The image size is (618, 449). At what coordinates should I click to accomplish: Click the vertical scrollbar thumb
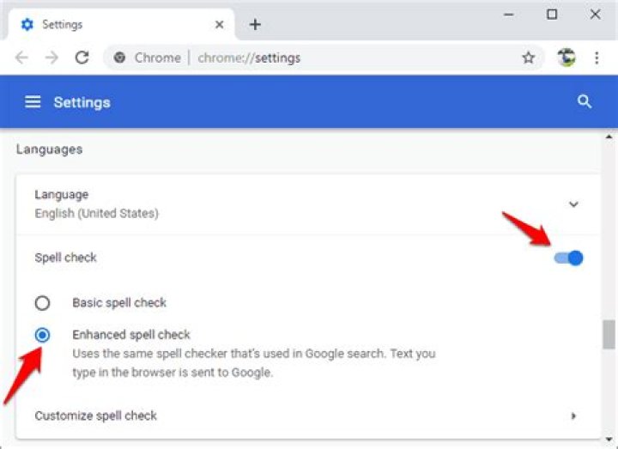coord(609,334)
